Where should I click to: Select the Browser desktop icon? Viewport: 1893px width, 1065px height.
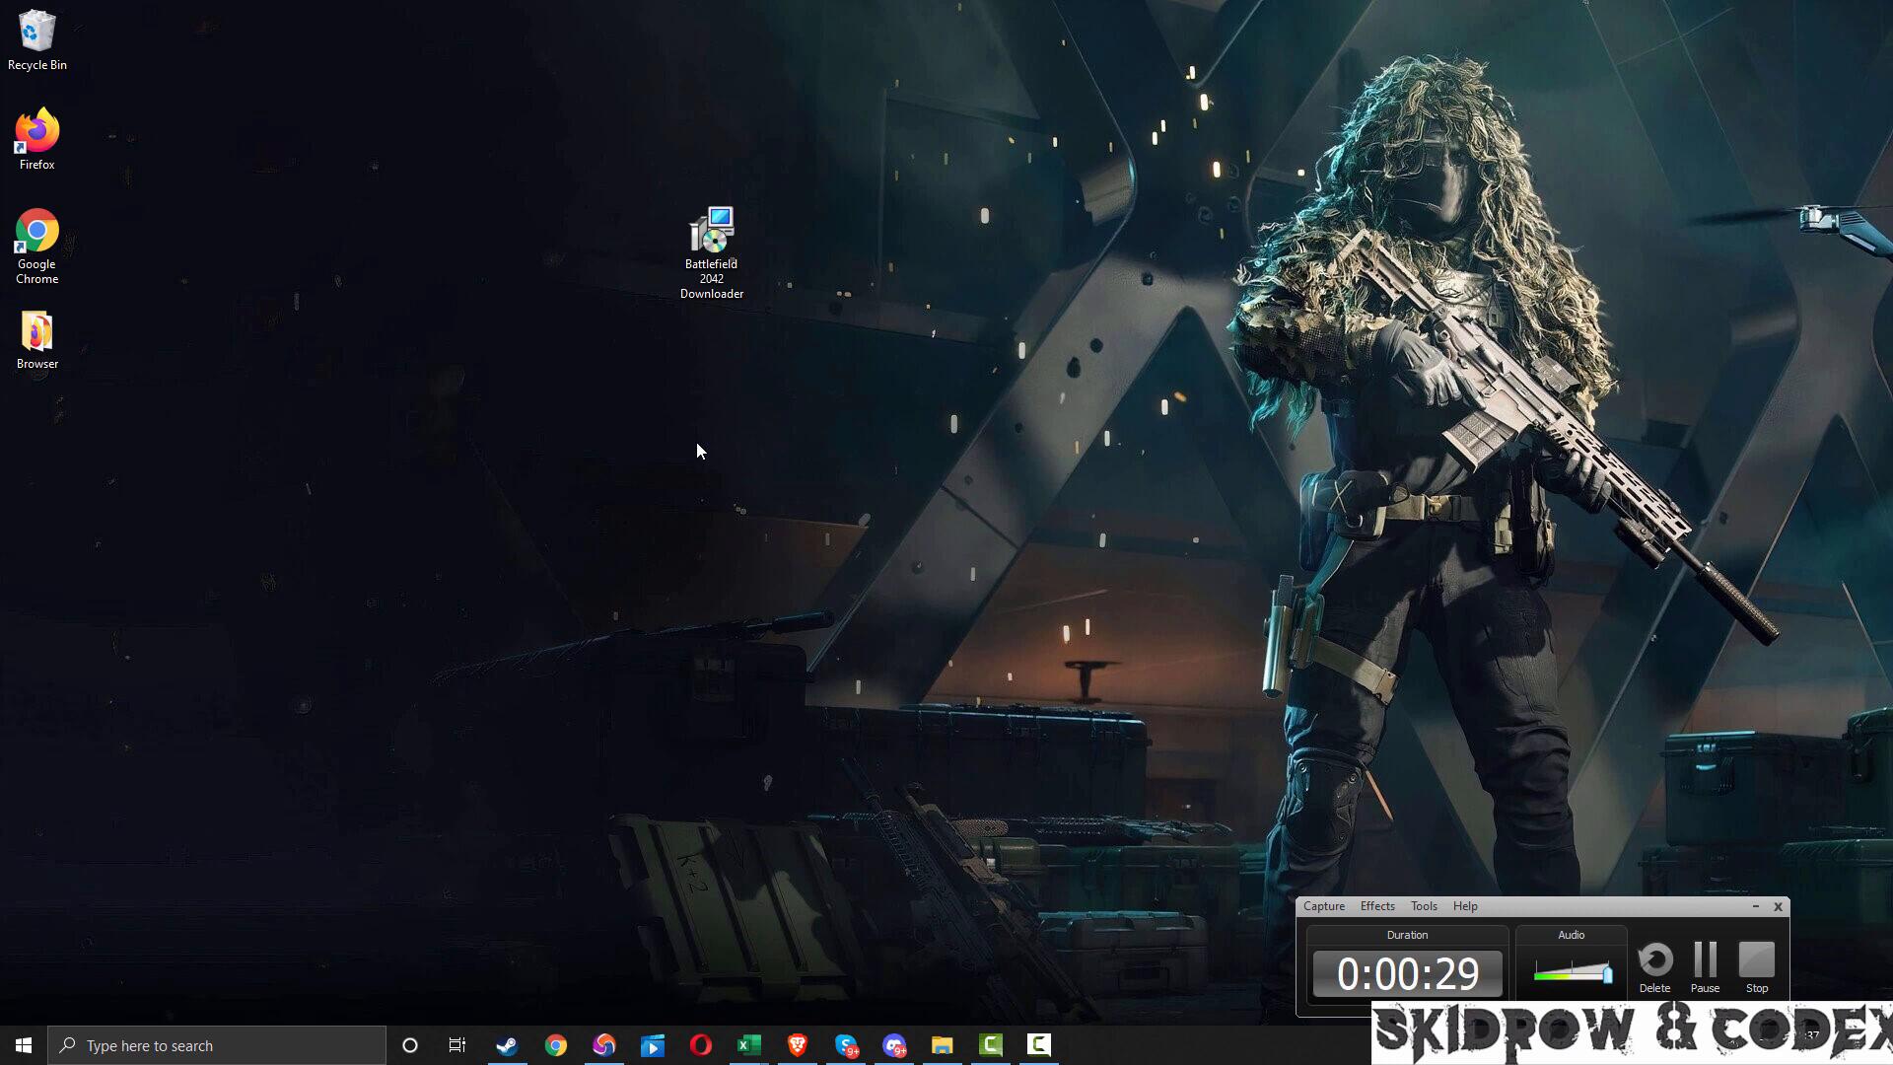coord(36,333)
